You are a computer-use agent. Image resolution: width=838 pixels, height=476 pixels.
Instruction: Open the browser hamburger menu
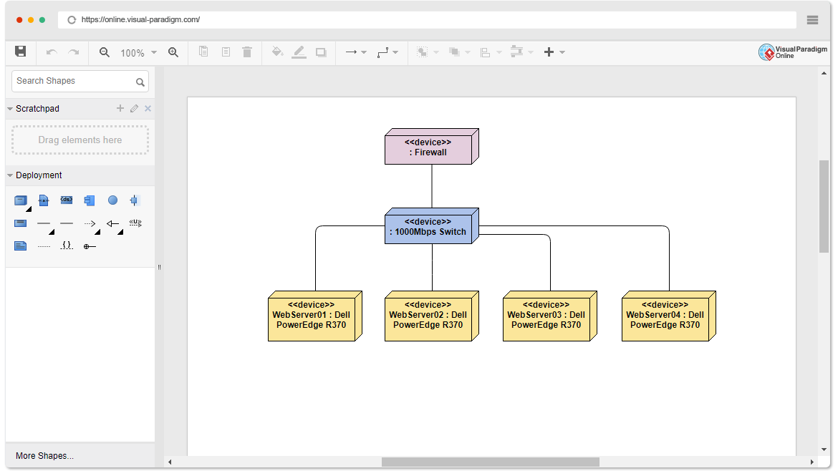point(812,20)
